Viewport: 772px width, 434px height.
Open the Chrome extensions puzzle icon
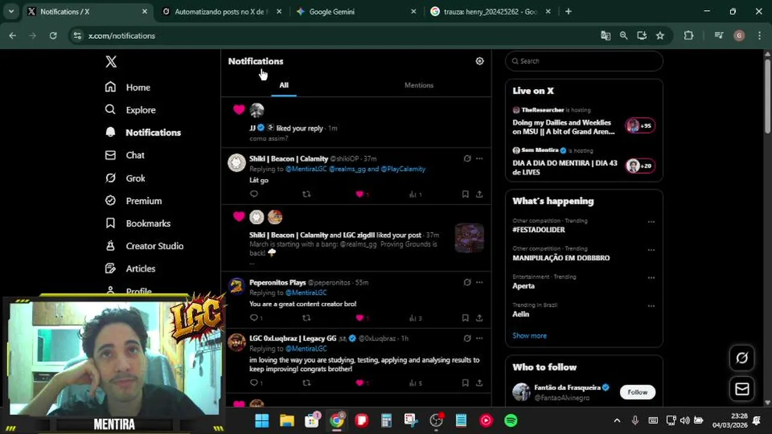(688, 36)
